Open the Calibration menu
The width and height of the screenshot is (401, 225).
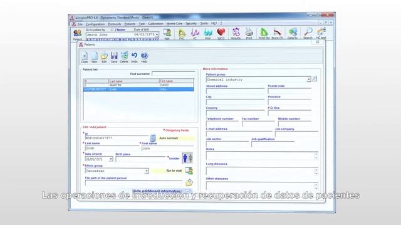pyautogui.click(x=155, y=24)
